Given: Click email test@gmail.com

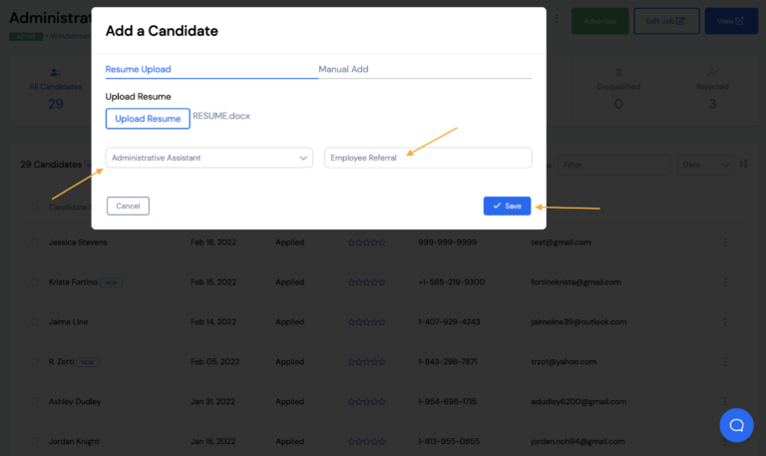Looking at the screenshot, I should point(561,241).
